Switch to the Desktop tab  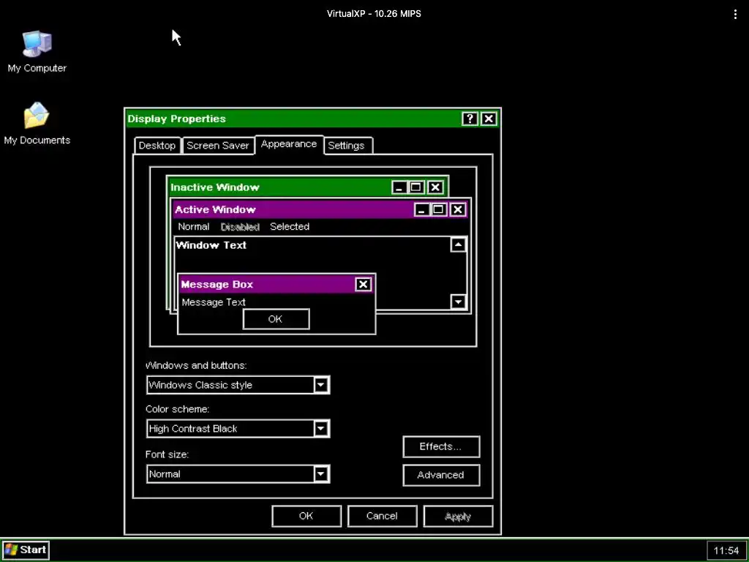[x=157, y=146]
